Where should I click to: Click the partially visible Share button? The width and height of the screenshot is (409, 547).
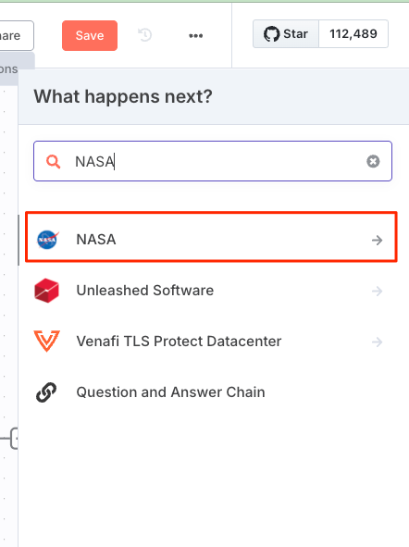click(16, 35)
